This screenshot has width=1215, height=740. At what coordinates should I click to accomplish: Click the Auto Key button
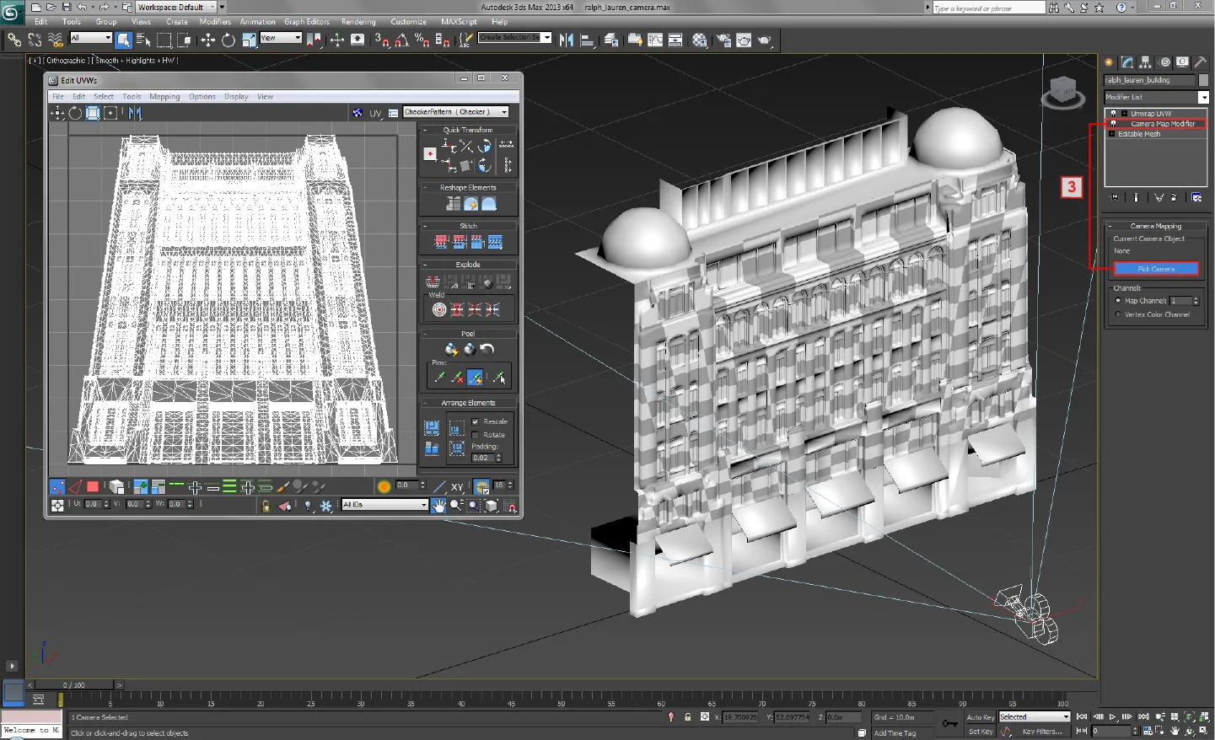pos(980,717)
